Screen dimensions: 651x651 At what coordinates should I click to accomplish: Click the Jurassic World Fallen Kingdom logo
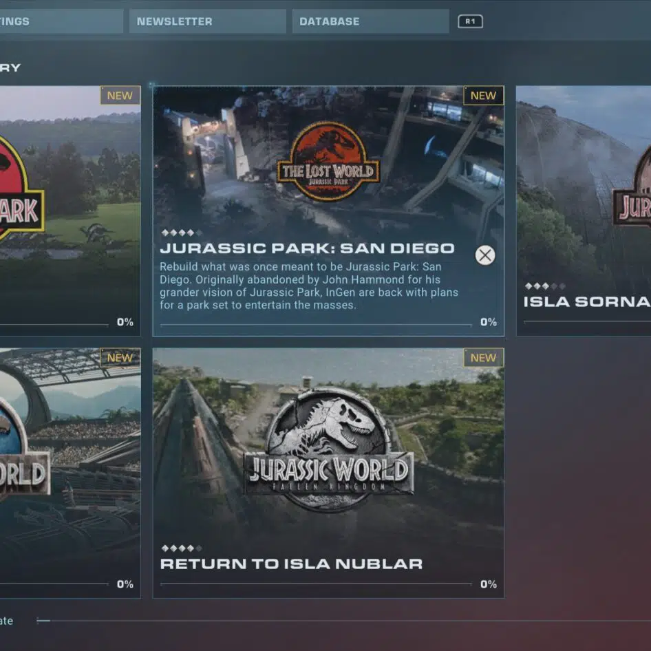point(329,449)
